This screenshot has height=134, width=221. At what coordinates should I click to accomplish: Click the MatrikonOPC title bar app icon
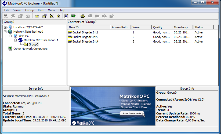(5, 3)
